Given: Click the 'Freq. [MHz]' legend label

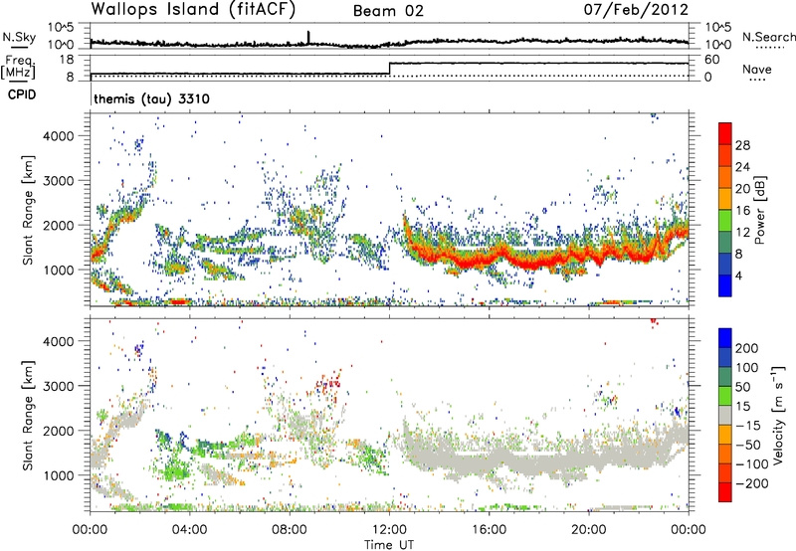Looking at the screenshot, I should point(18,68).
